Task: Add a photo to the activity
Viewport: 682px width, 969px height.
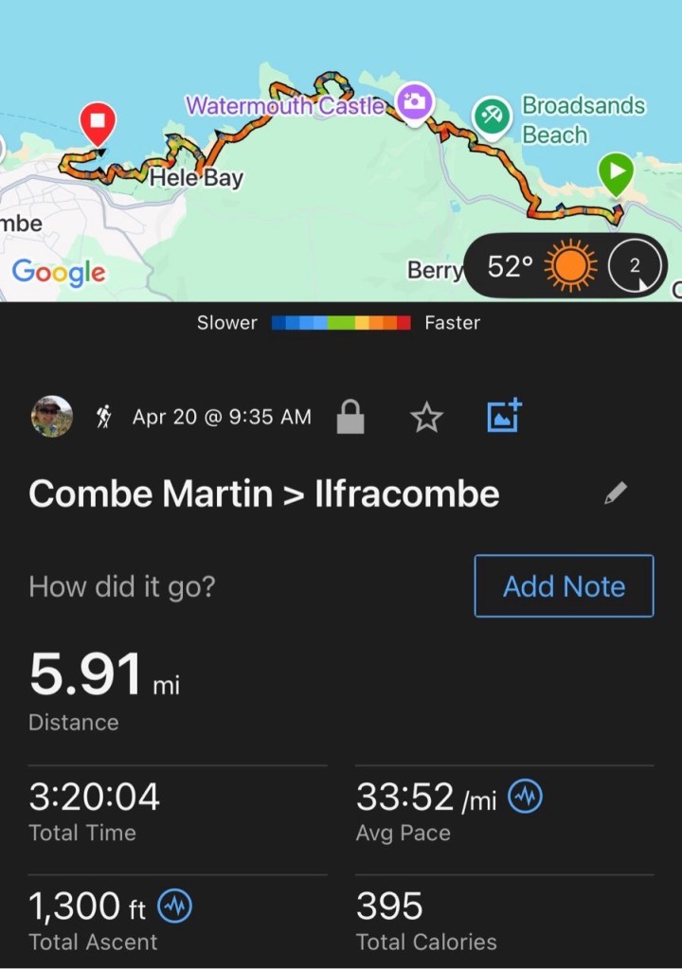Action: 504,417
